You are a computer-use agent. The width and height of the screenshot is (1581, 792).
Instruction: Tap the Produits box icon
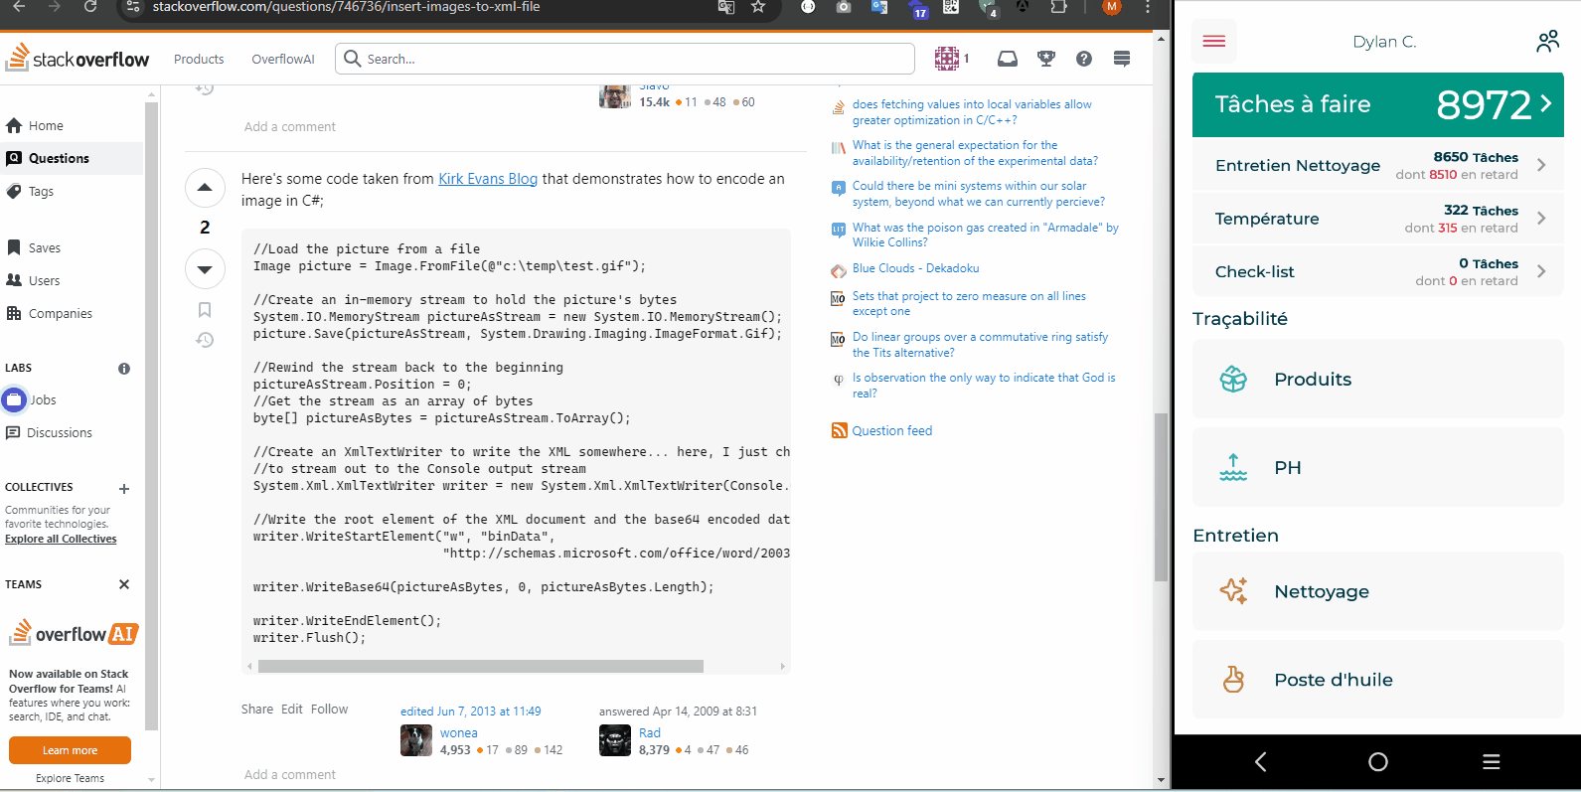pos(1233,379)
